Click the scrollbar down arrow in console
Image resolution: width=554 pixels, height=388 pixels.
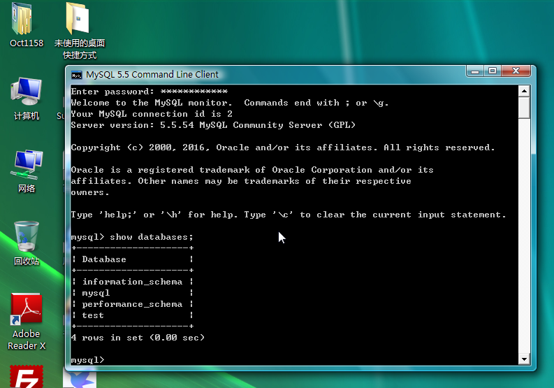point(524,359)
